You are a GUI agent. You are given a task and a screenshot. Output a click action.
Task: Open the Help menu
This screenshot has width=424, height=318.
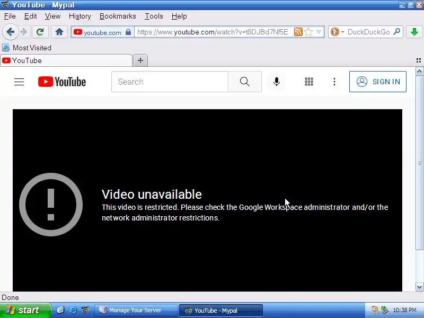[x=179, y=16]
